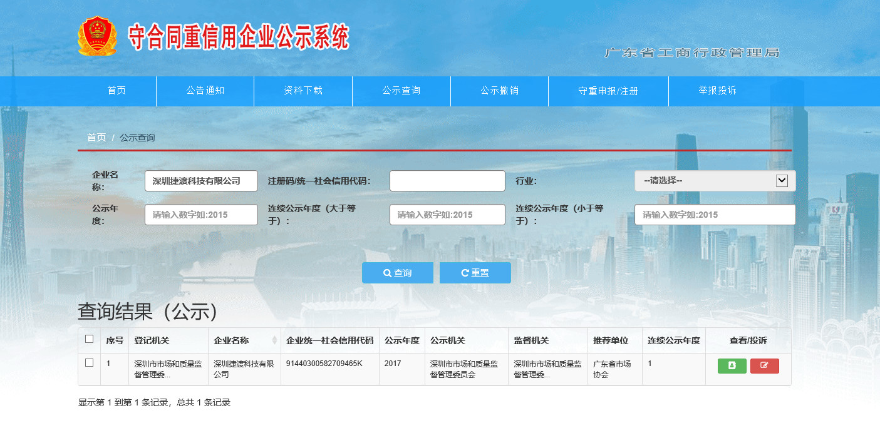The width and height of the screenshot is (880, 428).
Task: Select the 公示查询 navigation item
Action: pos(401,91)
